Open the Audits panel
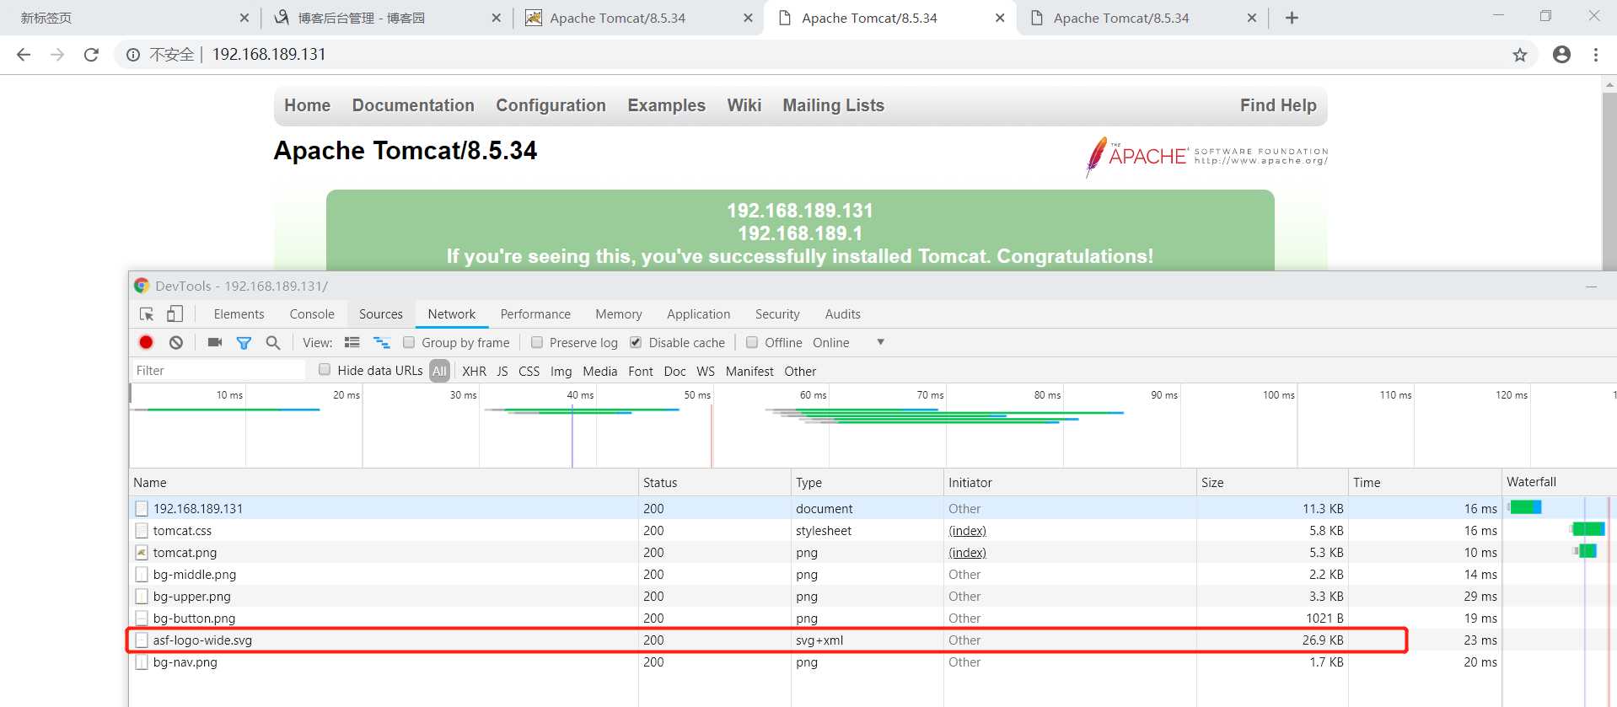 (x=843, y=314)
